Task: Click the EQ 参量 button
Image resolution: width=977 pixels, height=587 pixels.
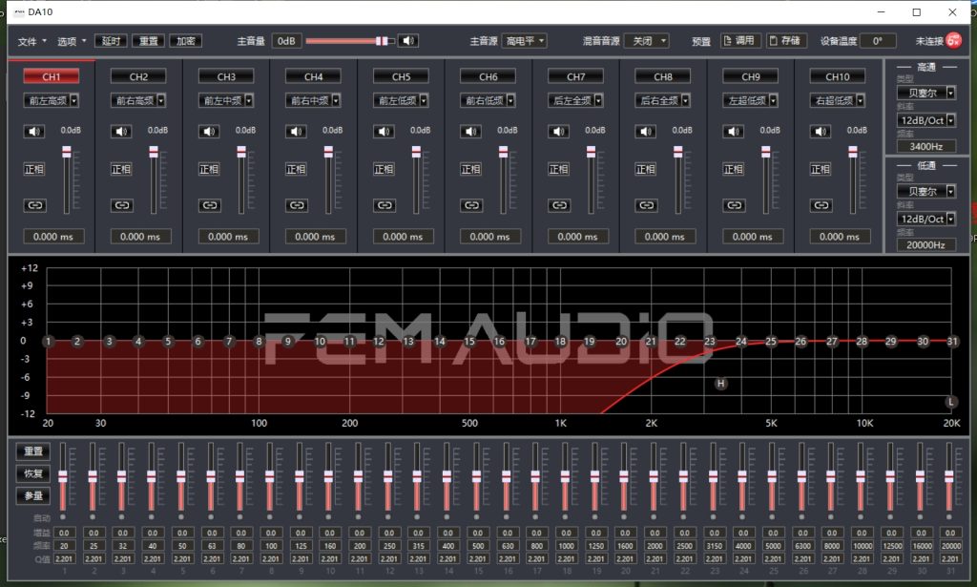Action: coord(33,496)
